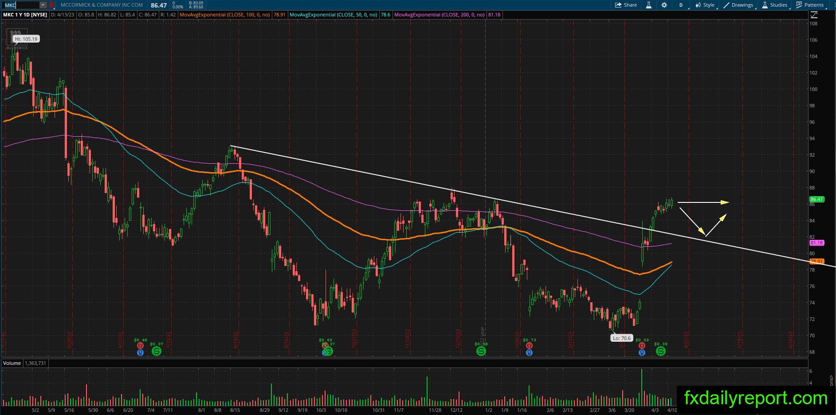Click the $0.59 red earnings icon
This screenshot has height=415, width=836.
pos(642,345)
